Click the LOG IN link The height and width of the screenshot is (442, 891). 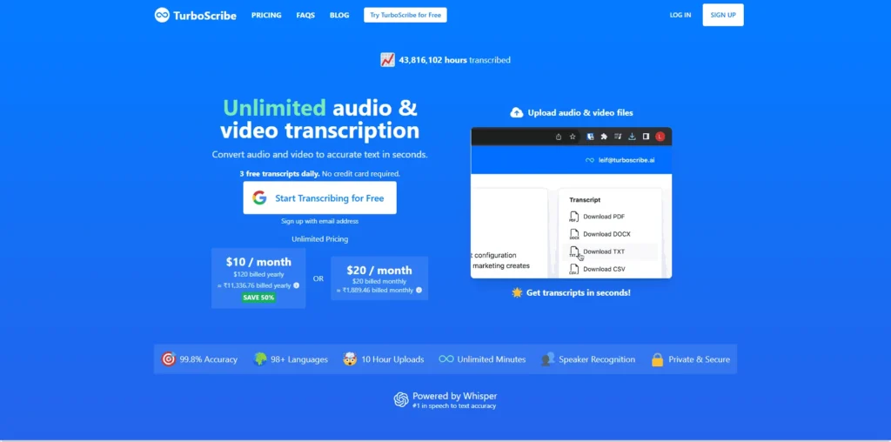tap(680, 16)
